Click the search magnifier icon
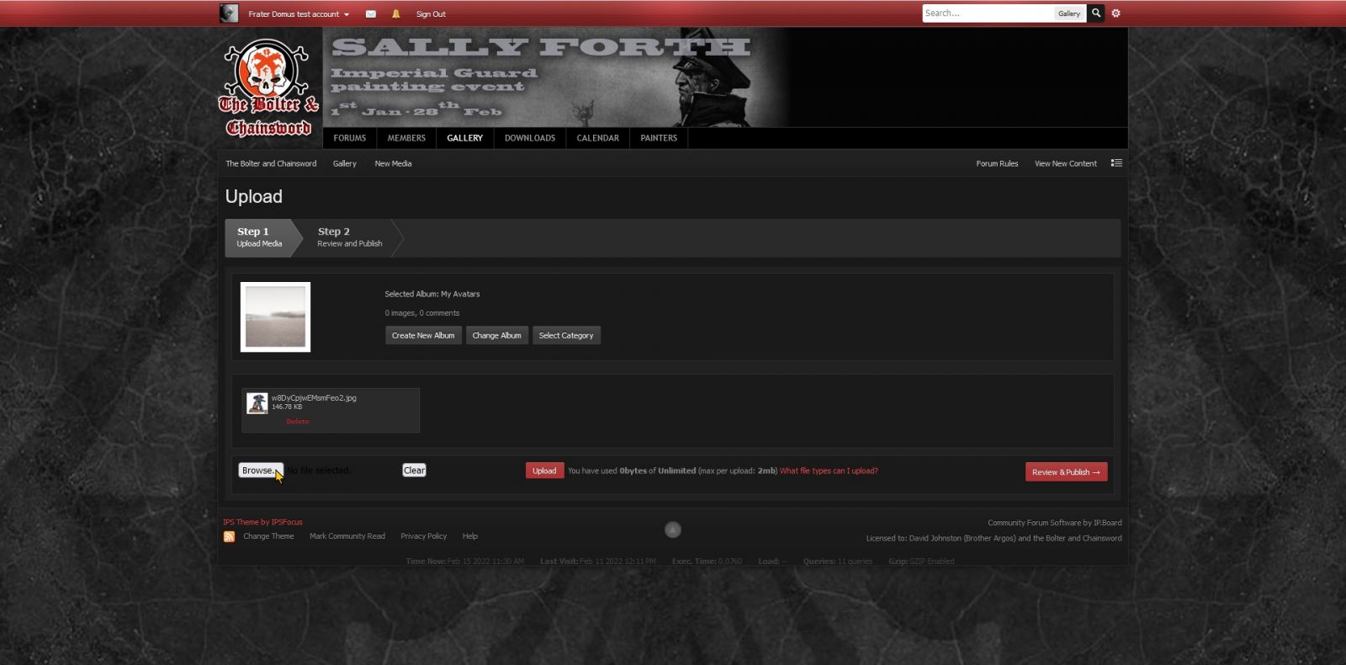 click(1096, 13)
